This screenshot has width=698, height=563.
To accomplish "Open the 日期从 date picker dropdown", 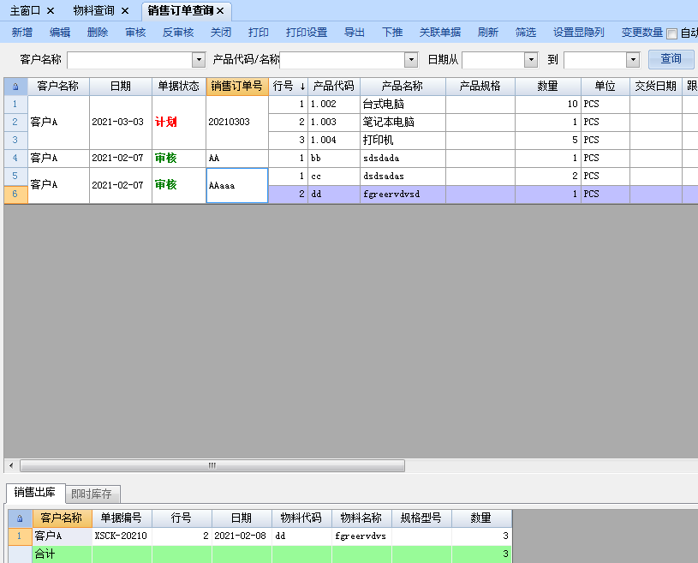I will 531,60.
